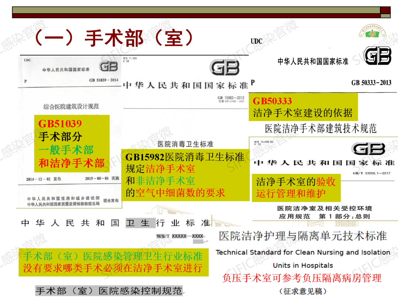This screenshot has height=298, width=398.
Task: Select the text GB 51039 – 2014
Action: 104,80
